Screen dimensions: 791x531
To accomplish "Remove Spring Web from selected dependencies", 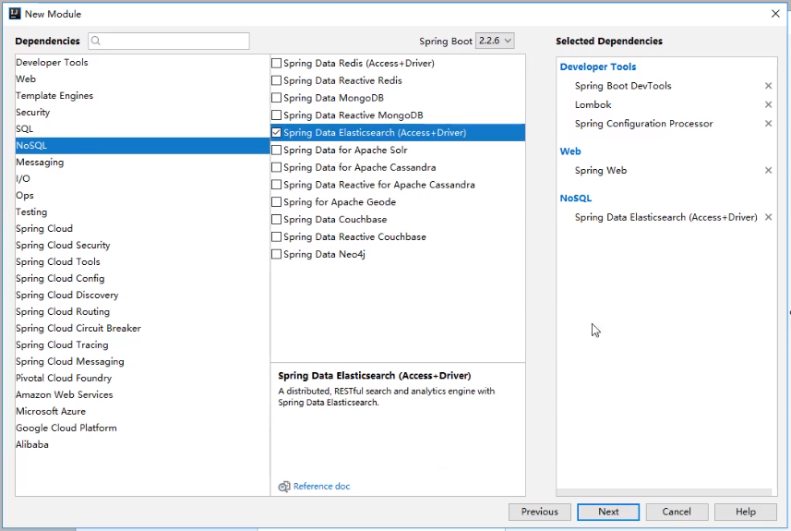I will pyautogui.click(x=768, y=171).
